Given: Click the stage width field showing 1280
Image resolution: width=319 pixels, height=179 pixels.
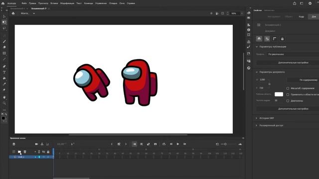Looking at the screenshot, I should [x=263, y=80].
